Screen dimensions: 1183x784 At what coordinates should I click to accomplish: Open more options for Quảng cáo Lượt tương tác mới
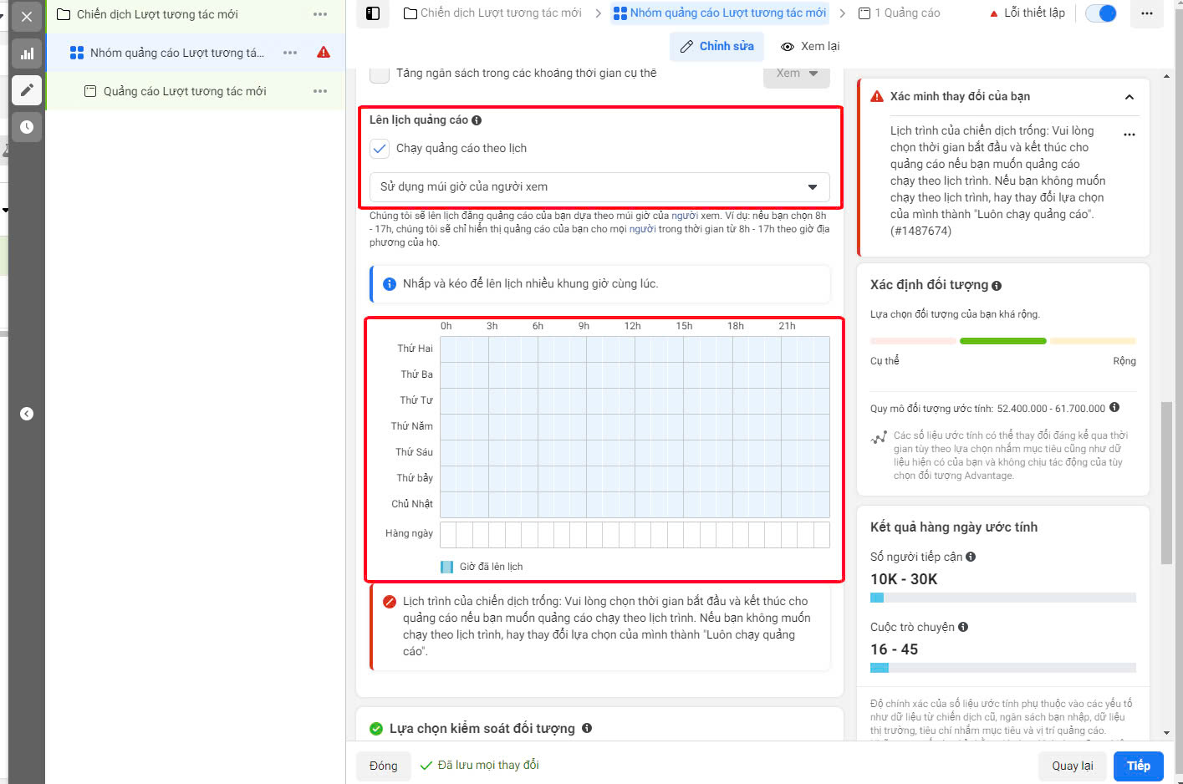click(x=320, y=91)
